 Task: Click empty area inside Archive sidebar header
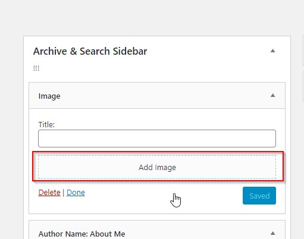point(208,59)
